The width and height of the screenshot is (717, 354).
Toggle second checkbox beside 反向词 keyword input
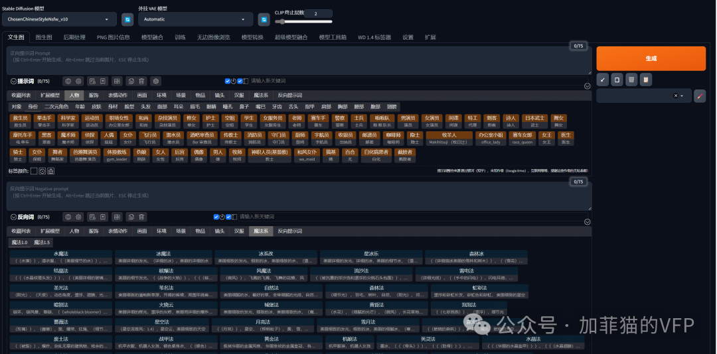point(228,217)
